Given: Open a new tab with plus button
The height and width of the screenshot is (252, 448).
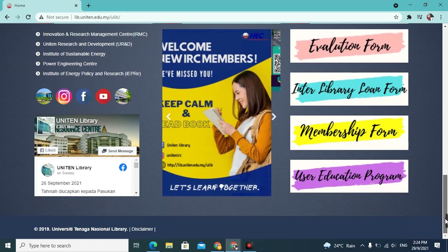Looking at the screenshot, I should pos(89,6).
